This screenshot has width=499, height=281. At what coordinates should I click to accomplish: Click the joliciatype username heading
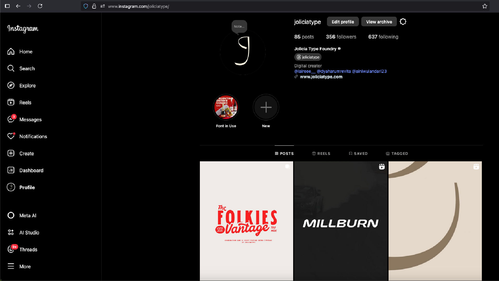(x=307, y=22)
